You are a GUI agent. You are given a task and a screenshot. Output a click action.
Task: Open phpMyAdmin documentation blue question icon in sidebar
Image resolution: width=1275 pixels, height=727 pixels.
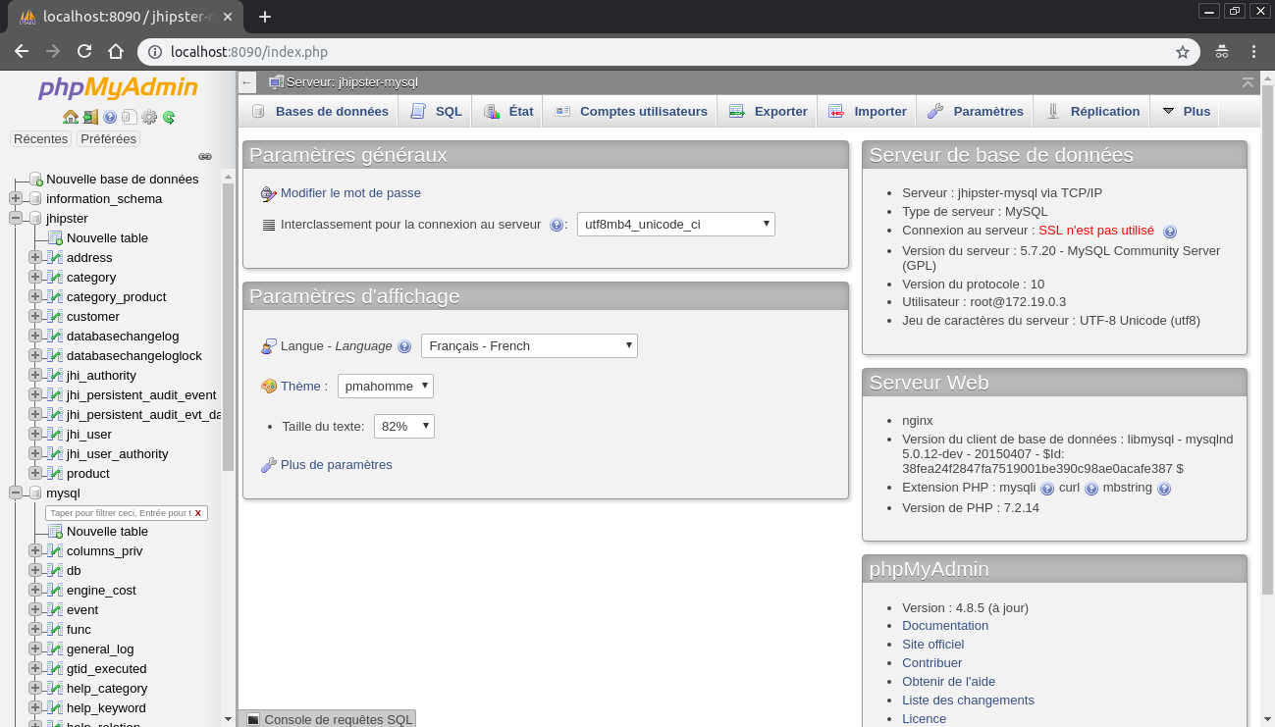pyautogui.click(x=110, y=117)
